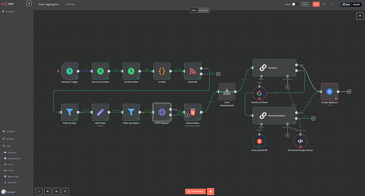Toggle the workflow Inactive switch

tap(295, 4)
